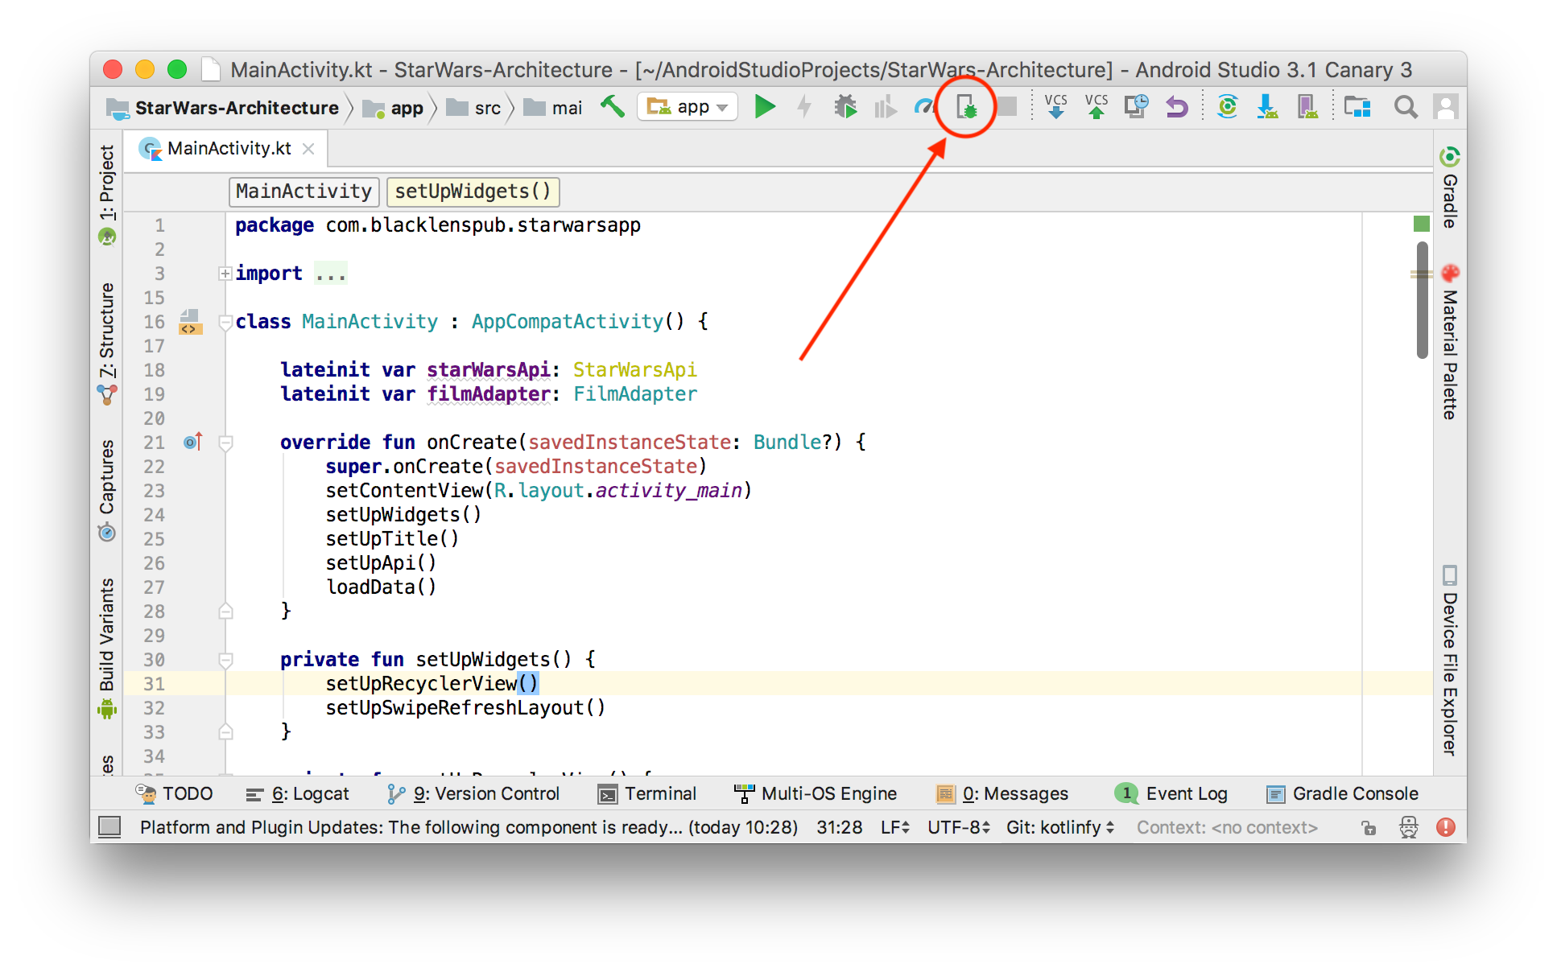
Task: Click StarWars-Architecture breadcrumb
Action: click(223, 108)
